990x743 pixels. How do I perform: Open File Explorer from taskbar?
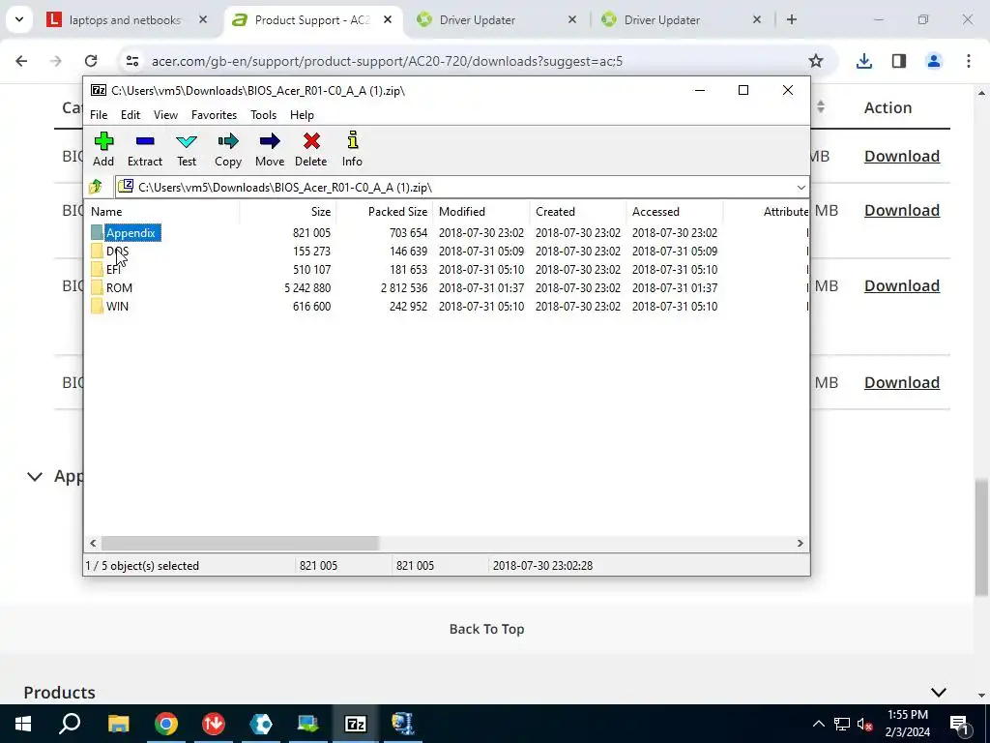(x=118, y=724)
